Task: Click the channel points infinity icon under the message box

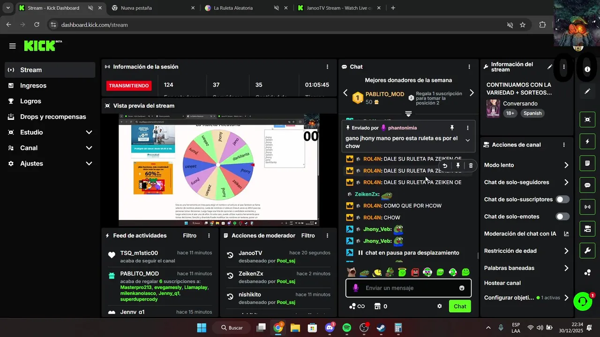Action: click(357, 306)
